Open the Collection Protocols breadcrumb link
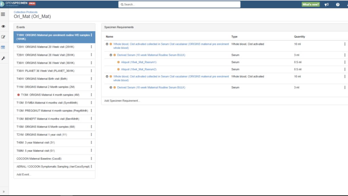This screenshot has width=348, height=196. (26, 12)
